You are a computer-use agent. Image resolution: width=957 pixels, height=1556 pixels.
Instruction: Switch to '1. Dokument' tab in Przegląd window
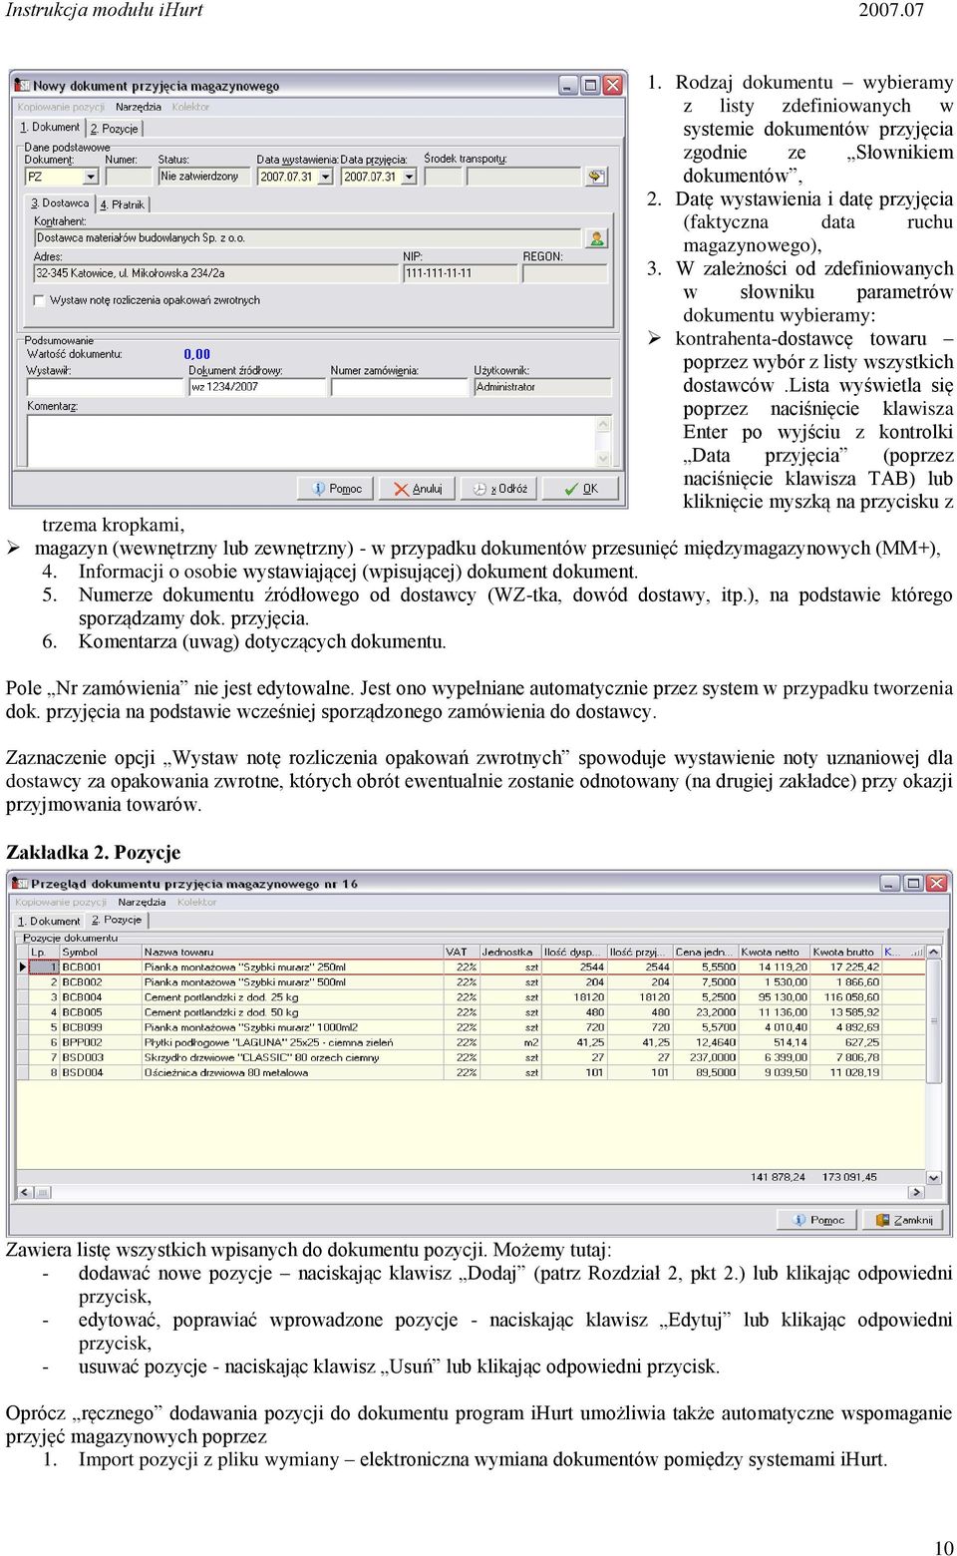(49, 921)
